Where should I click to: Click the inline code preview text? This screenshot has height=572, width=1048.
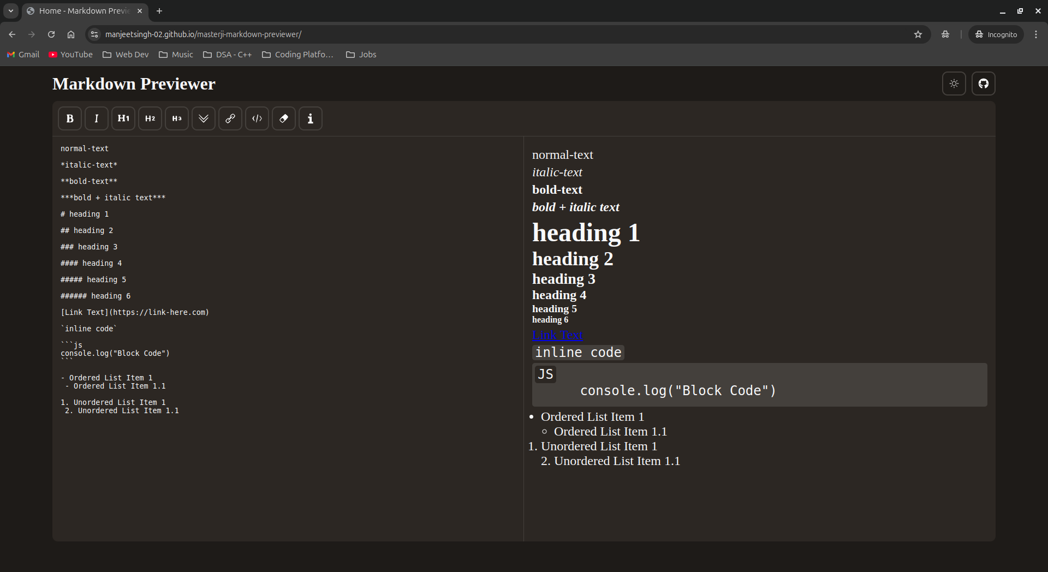(578, 353)
